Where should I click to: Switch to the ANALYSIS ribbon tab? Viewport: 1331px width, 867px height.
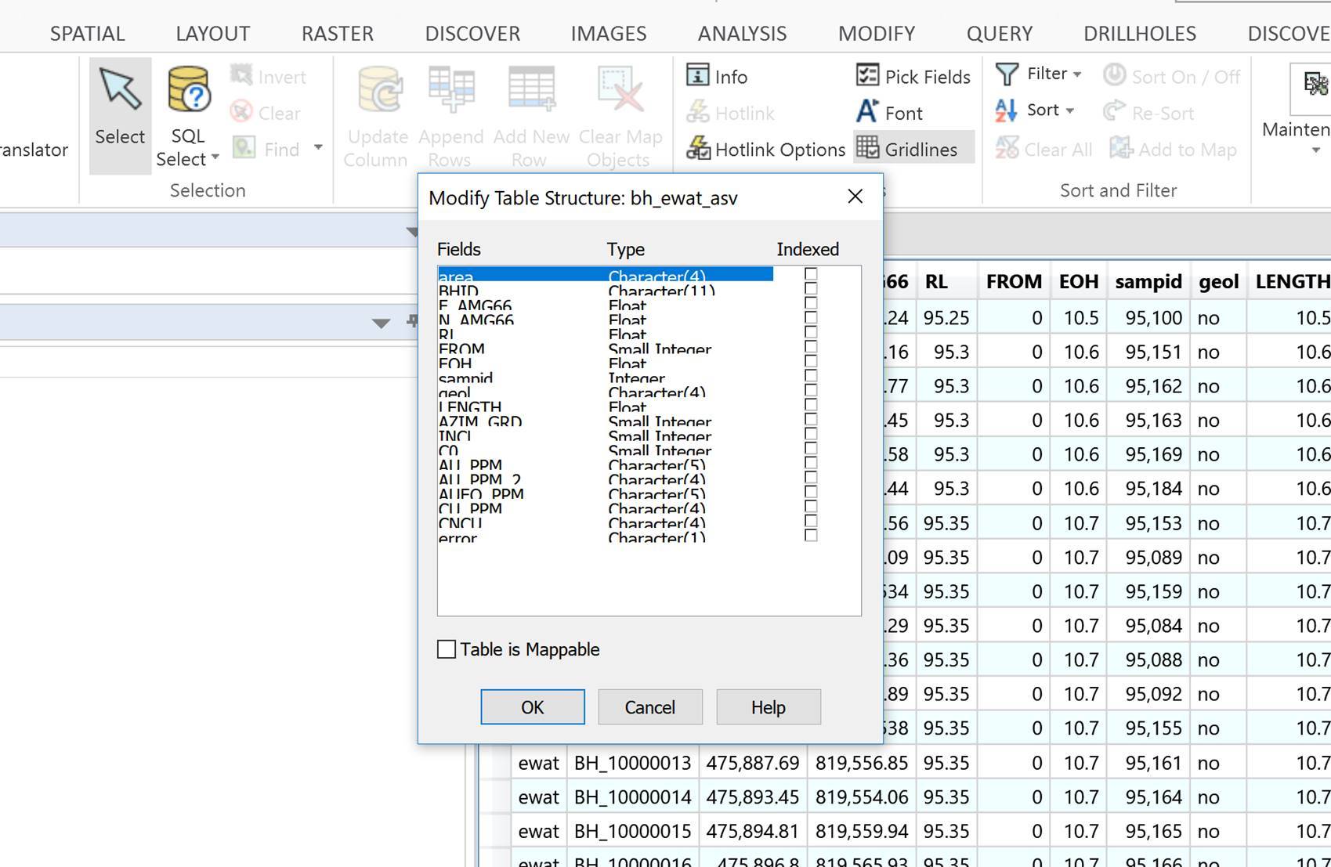point(743,34)
